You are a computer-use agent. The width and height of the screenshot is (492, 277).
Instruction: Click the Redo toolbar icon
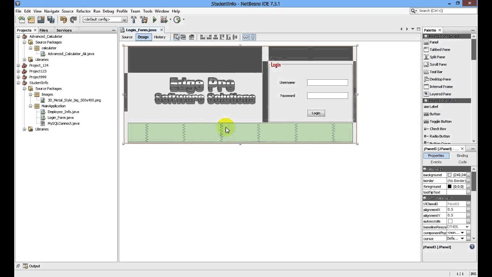click(x=73, y=19)
